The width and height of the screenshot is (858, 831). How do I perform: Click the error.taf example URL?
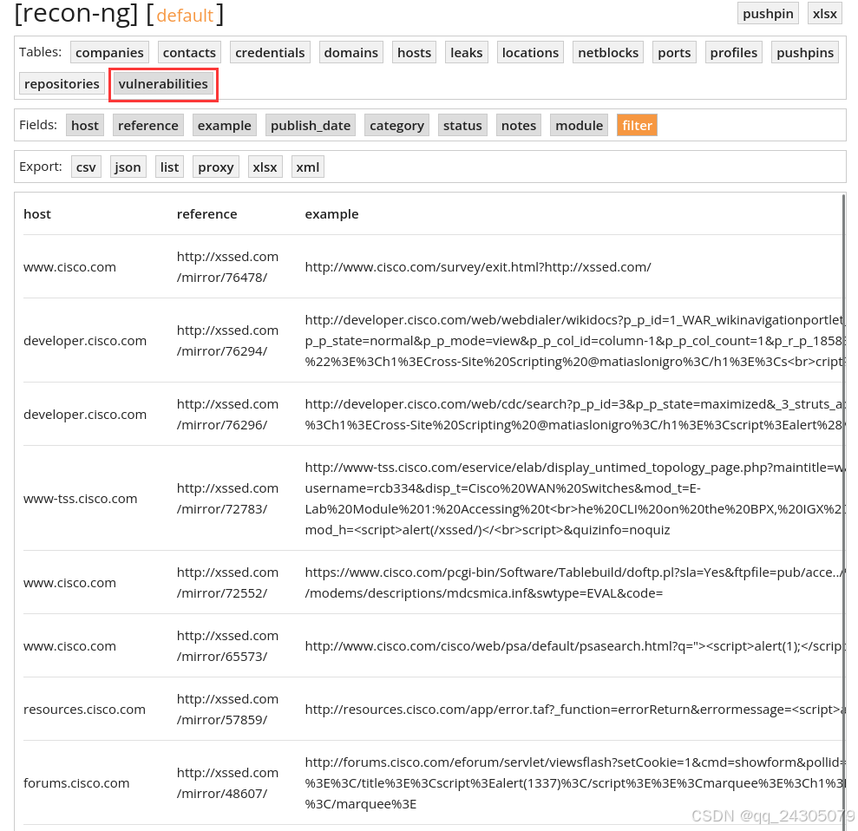point(574,709)
